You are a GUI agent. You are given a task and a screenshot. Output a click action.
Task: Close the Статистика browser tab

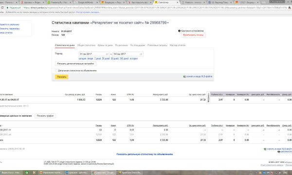[x=177, y=2]
